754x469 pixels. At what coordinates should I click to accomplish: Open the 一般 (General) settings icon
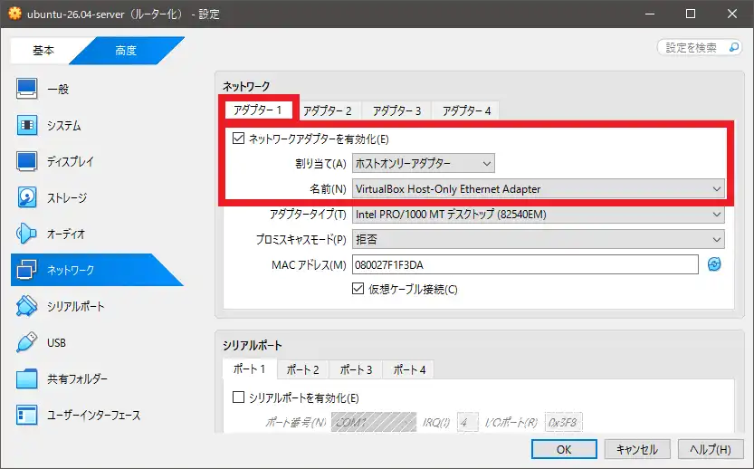pos(26,89)
